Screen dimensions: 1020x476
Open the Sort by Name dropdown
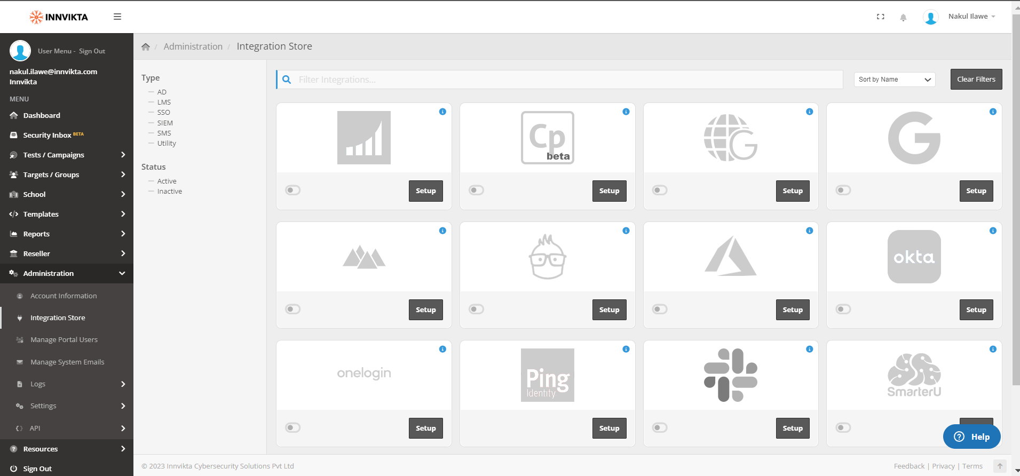click(x=895, y=80)
